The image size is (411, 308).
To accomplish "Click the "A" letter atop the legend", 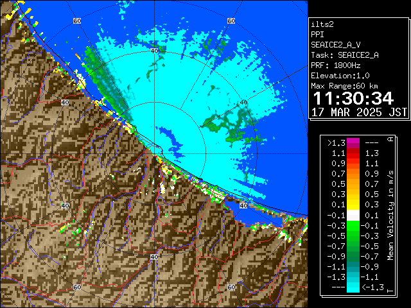I will click(x=390, y=139).
